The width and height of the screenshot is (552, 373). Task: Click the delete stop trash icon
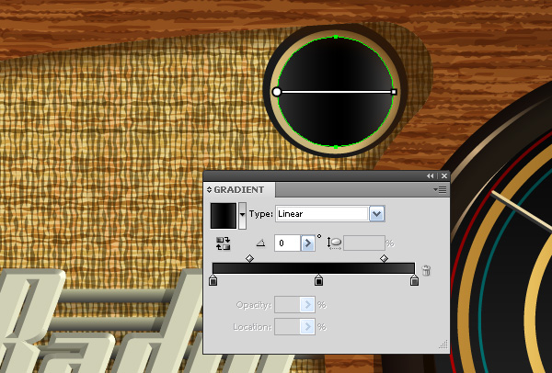426,270
